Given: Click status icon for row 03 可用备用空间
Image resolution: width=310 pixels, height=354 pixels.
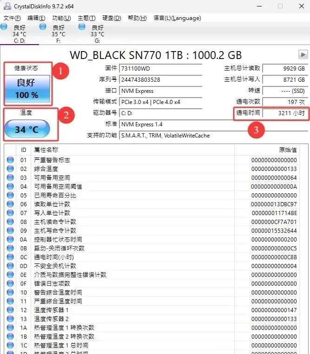Looking at the screenshot, I should pyautogui.click(x=10, y=177).
